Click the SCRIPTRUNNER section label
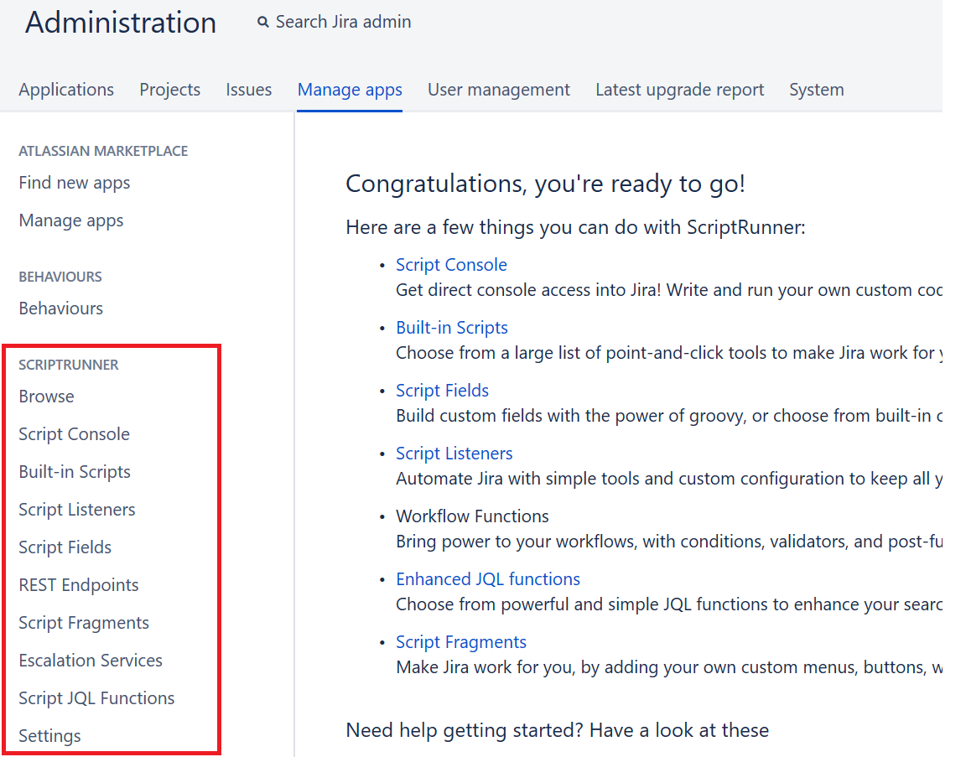 click(69, 365)
